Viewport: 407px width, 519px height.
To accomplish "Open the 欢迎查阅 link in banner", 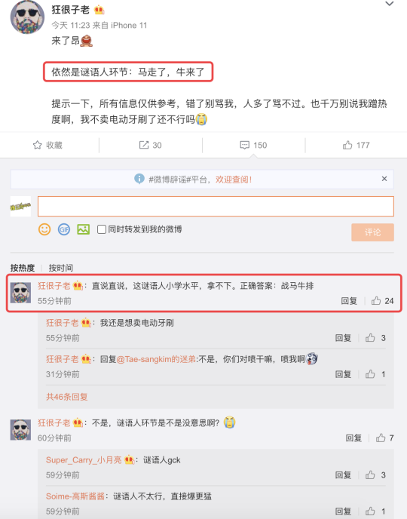I will [x=234, y=180].
